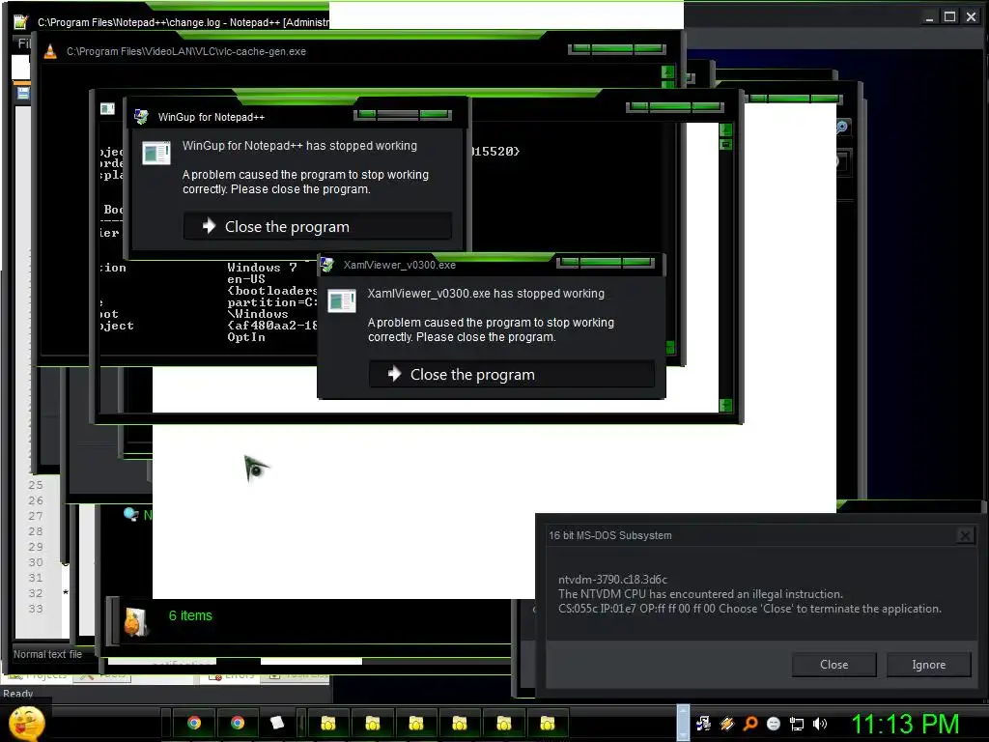Screen dimensions: 989x742
Task: Click 'Windows 7' text in the console
Action: click(263, 268)
